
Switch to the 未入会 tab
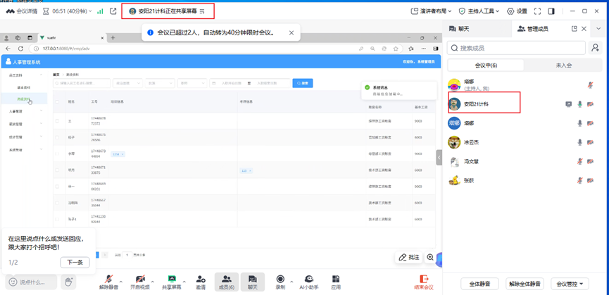564,65
